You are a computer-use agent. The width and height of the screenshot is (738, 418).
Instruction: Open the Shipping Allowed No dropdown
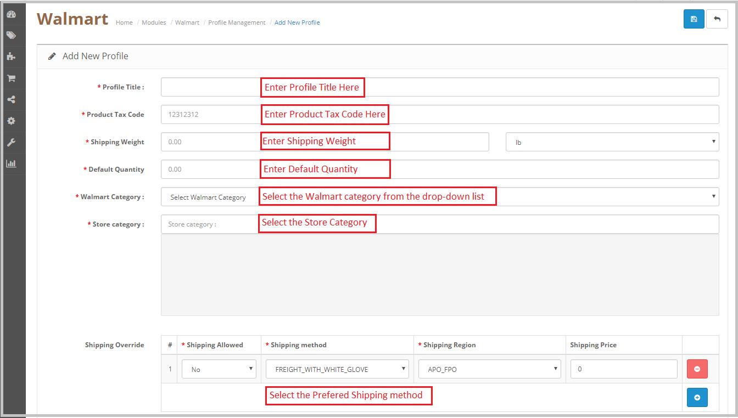point(219,369)
